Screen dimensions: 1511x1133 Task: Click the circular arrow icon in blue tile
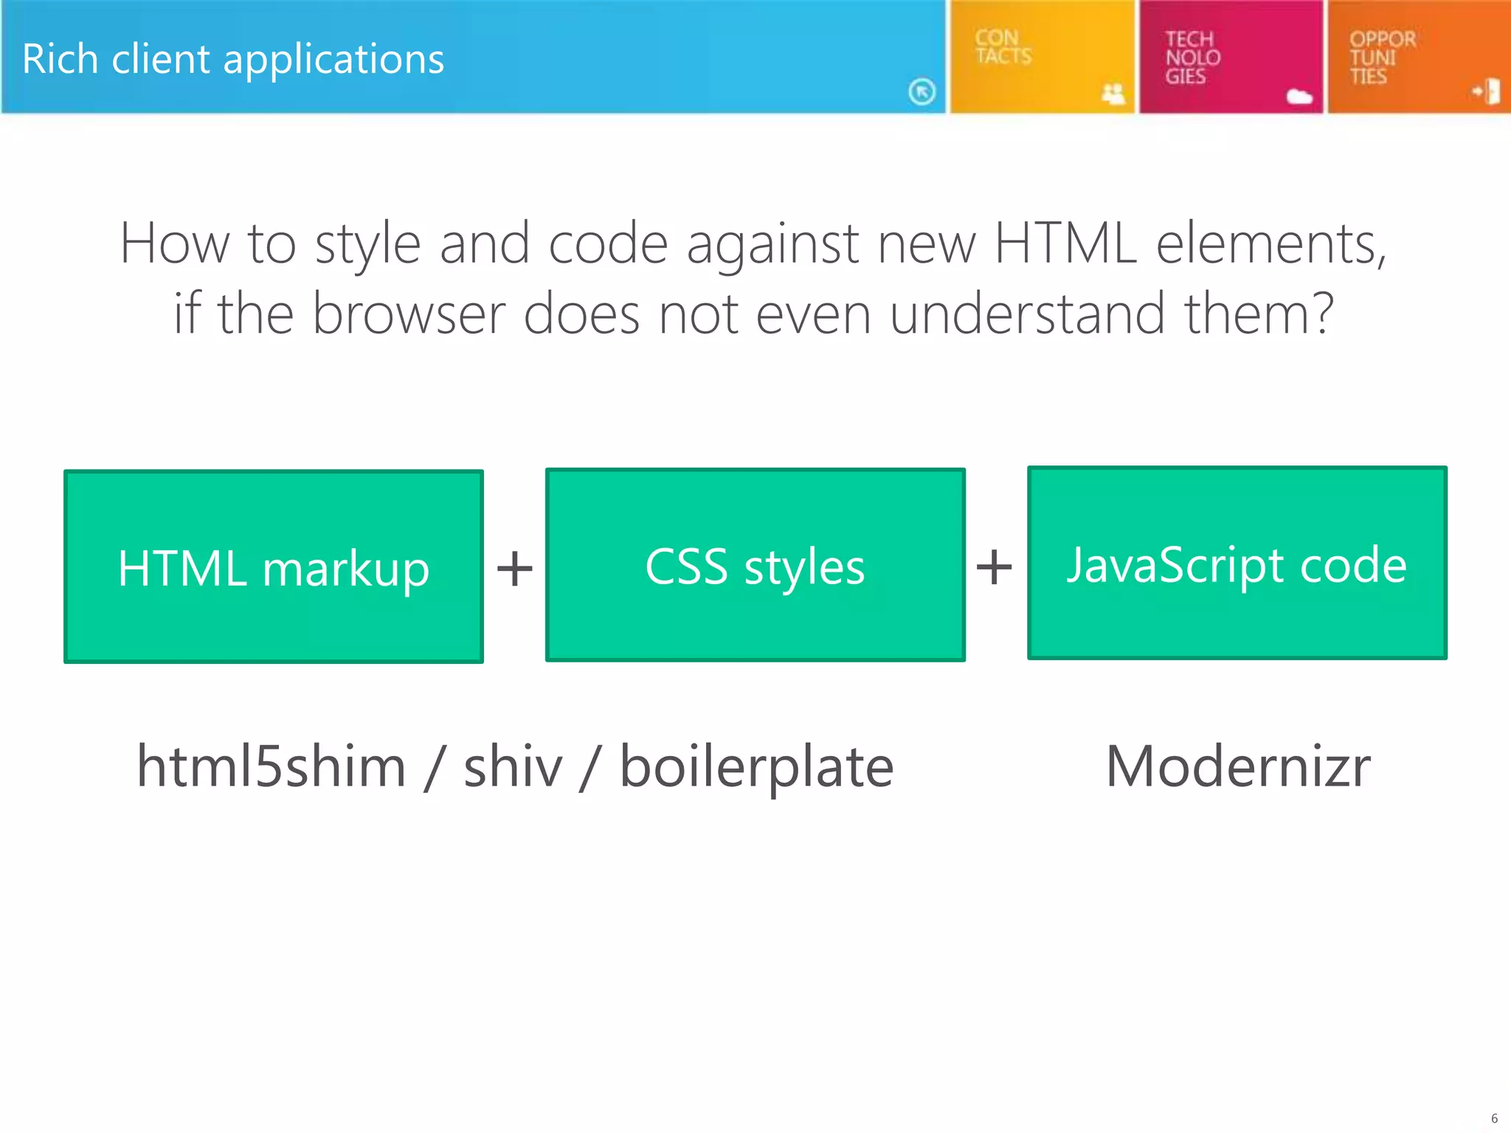922,92
